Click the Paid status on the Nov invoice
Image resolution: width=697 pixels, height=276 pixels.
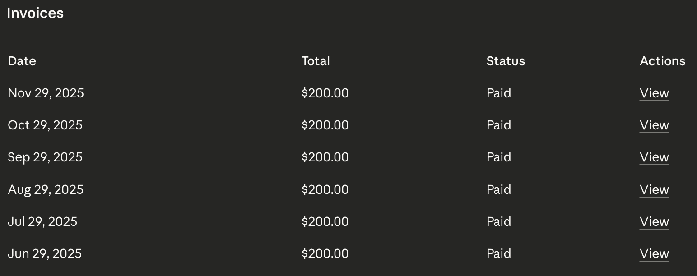click(498, 93)
